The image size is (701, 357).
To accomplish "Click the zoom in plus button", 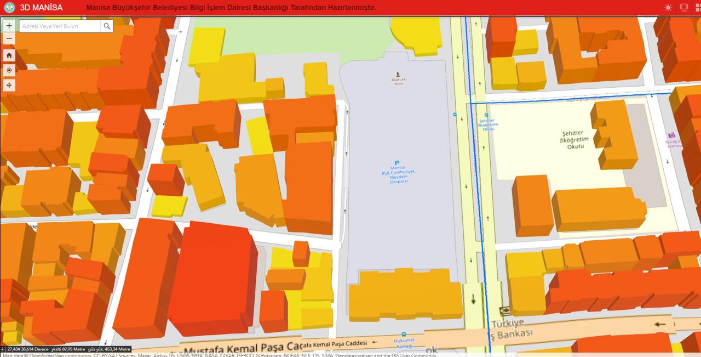I will point(9,26).
